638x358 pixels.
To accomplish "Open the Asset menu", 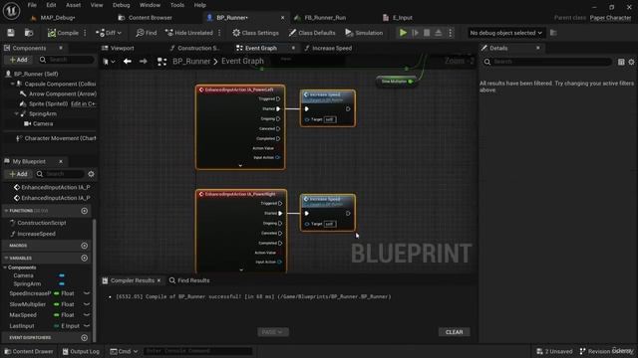I will pos(73,5).
